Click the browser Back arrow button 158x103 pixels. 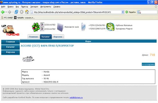click(3, 12)
